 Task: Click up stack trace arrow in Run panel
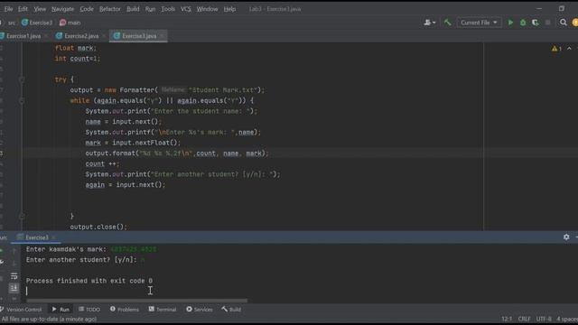click(x=14, y=251)
